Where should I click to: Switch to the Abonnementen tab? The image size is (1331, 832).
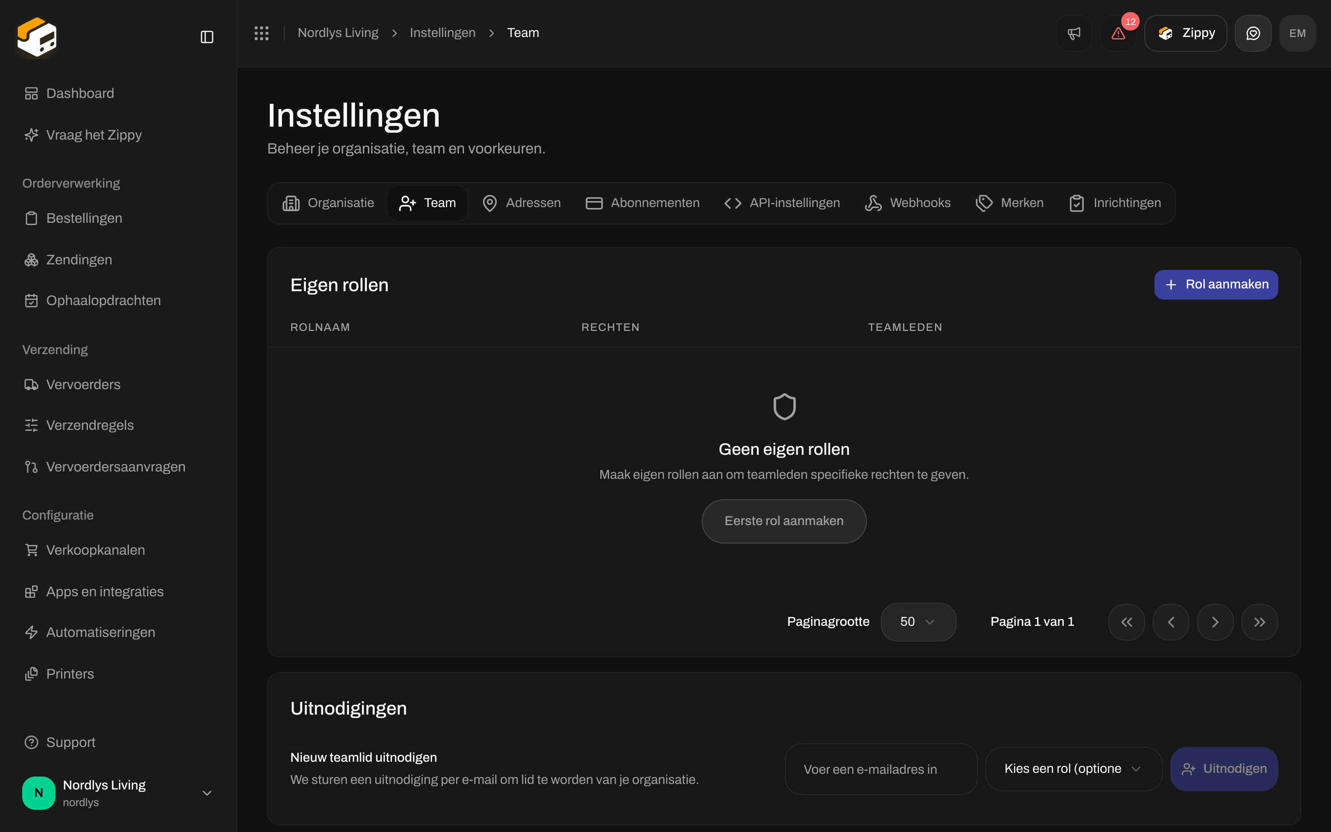coord(642,203)
